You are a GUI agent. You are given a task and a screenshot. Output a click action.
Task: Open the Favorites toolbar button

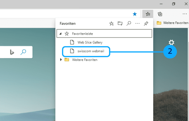pyautogui.click(x=148, y=14)
